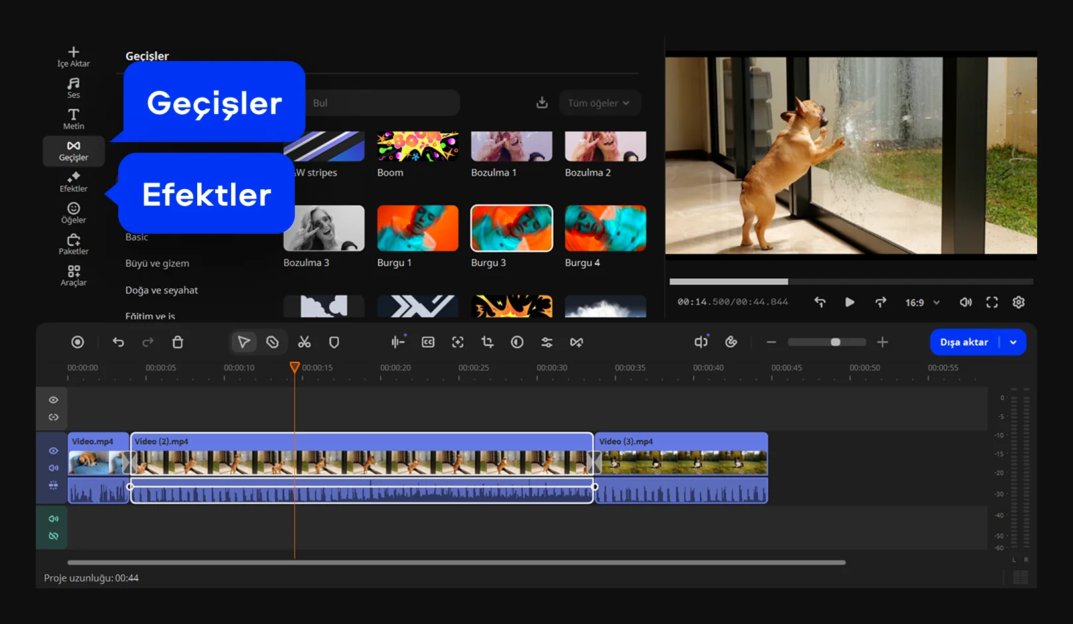Enter fullscreen preview mode
The image size is (1073, 624).
coord(992,302)
